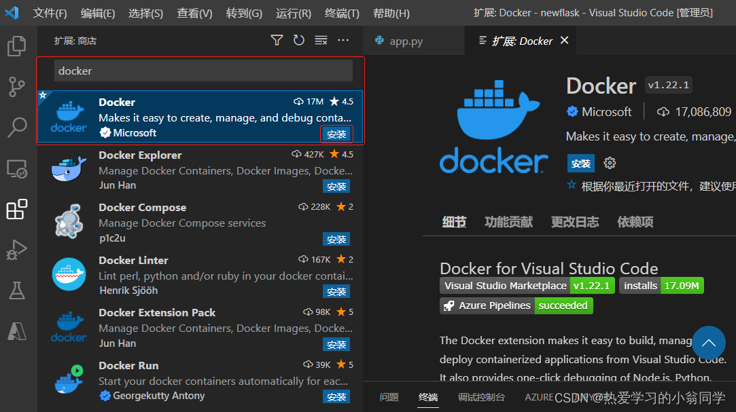The height and width of the screenshot is (412, 736).
Task: Open the Remote Explorer view
Action: tap(17, 169)
